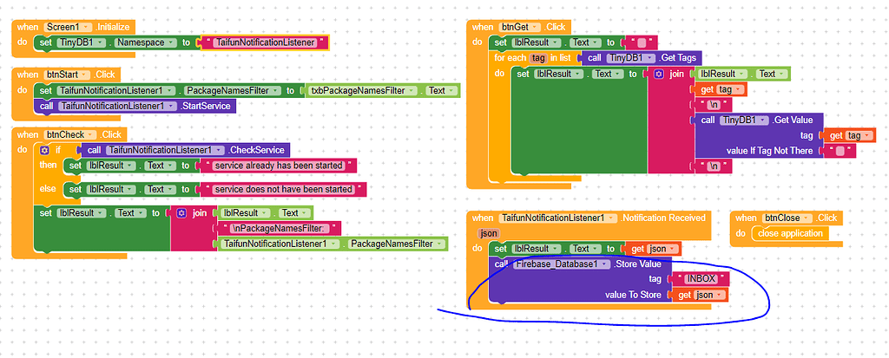Open gear icon on btnGet's join block
The image size is (889, 358).
tap(659, 74)
